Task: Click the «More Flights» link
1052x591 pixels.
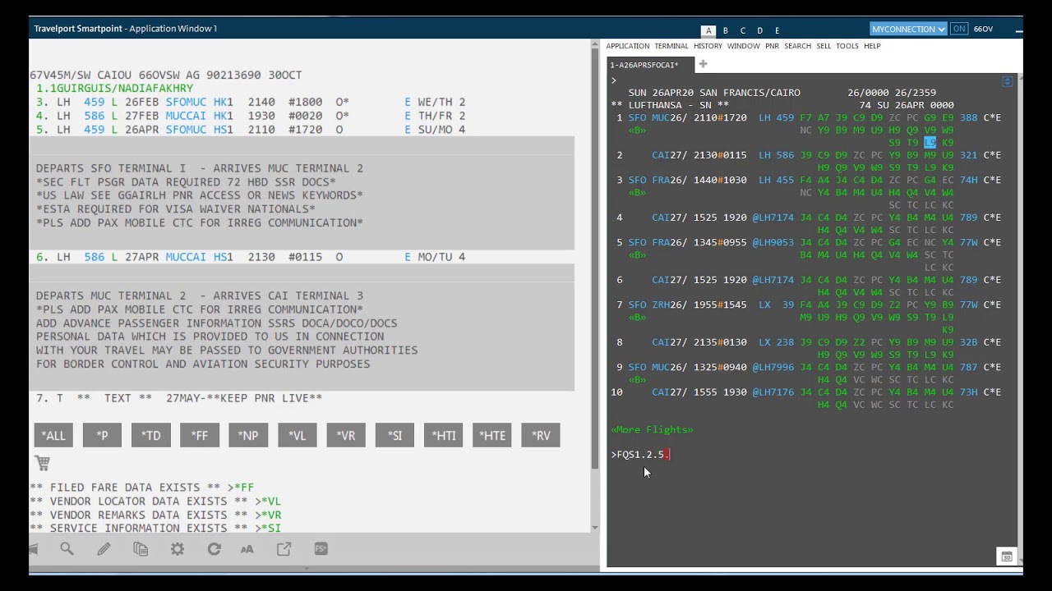Action: (x=652, y=429)
